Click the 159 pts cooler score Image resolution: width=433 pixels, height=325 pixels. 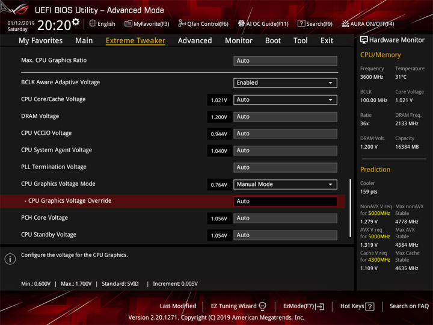(x=369, y=192)
